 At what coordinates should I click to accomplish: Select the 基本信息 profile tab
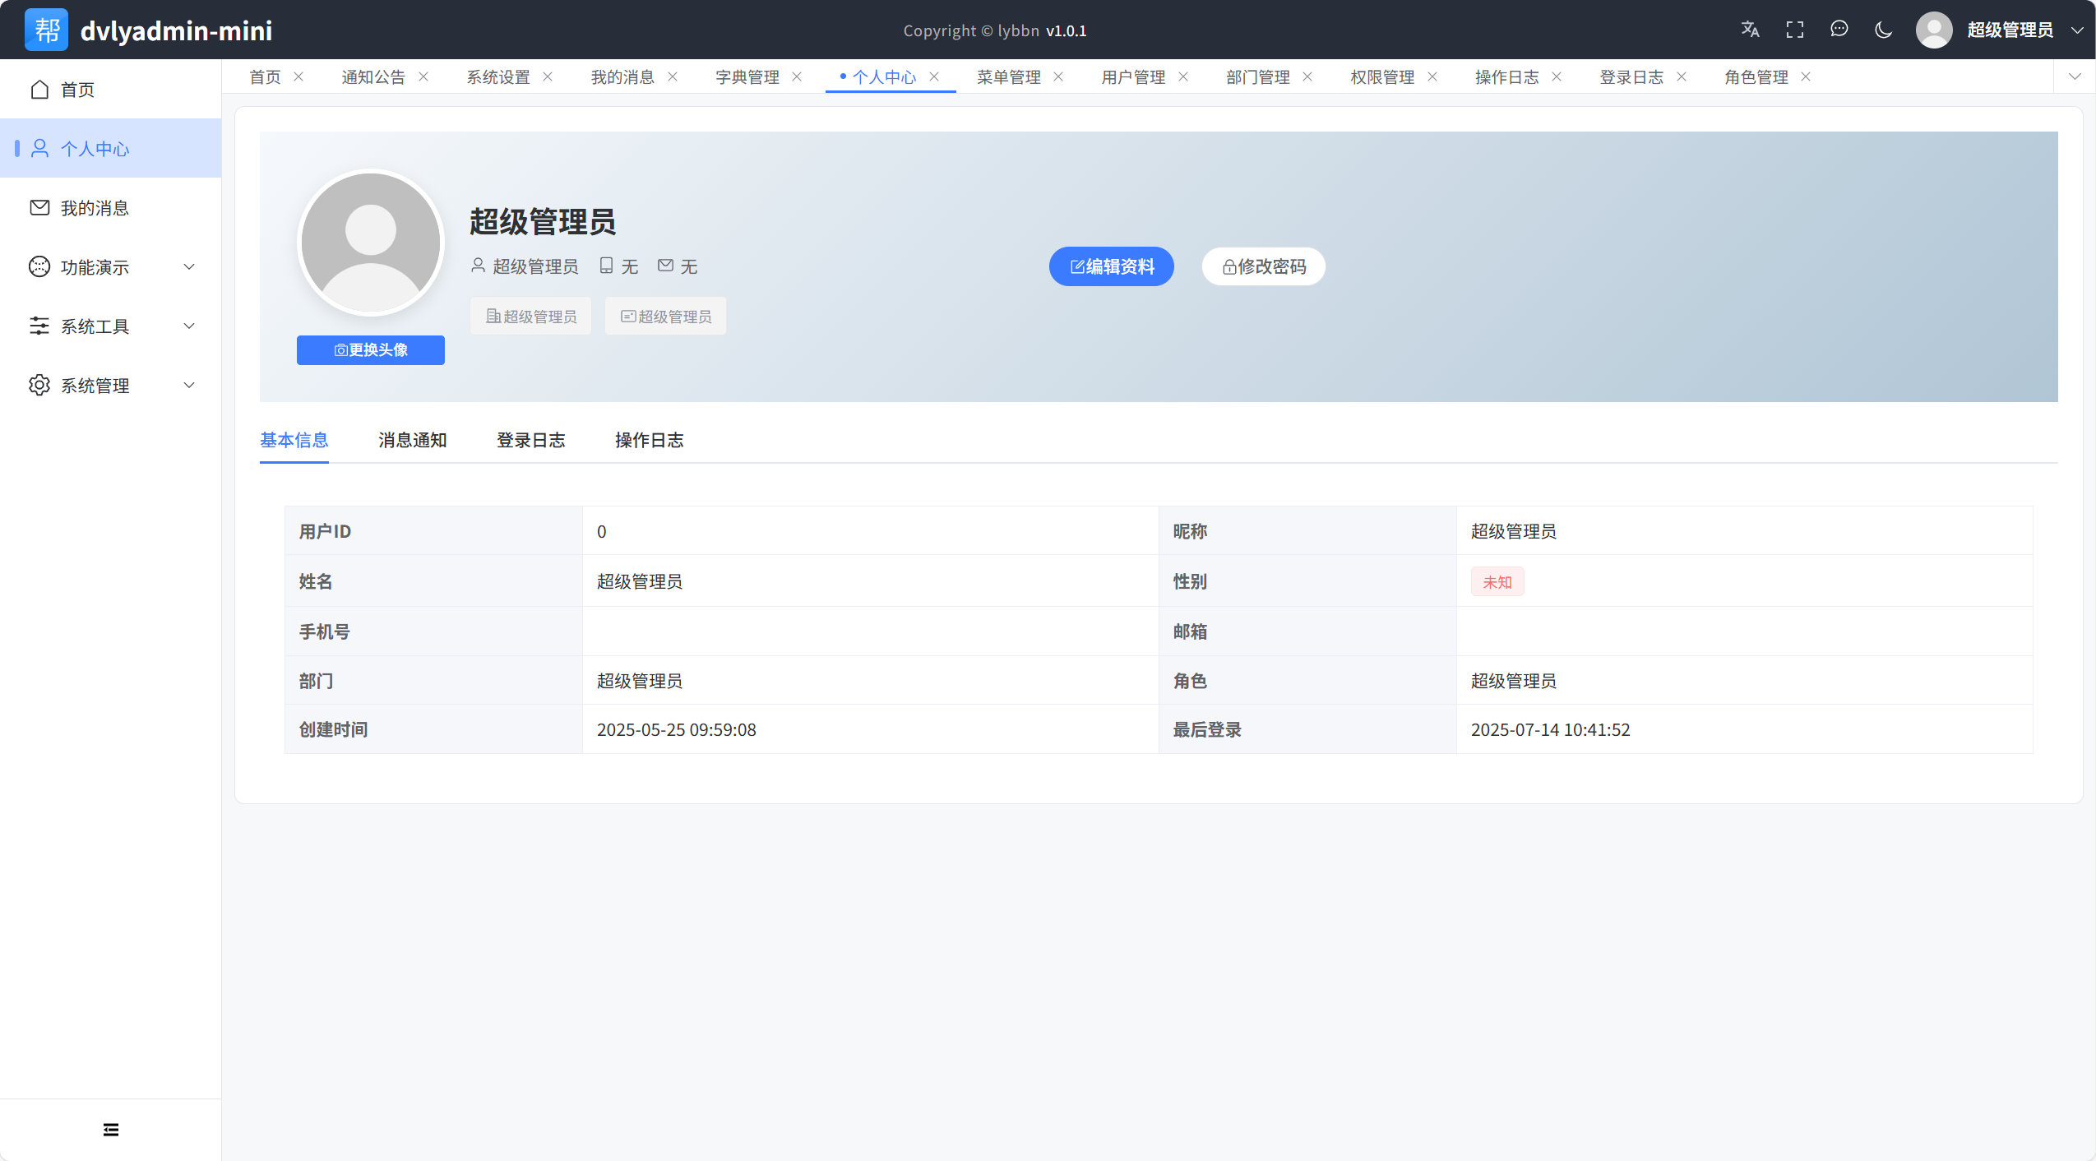(x=294, y=440)
